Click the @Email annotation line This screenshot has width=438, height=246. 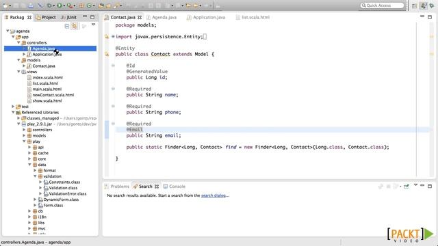click(x=135, y=129)
